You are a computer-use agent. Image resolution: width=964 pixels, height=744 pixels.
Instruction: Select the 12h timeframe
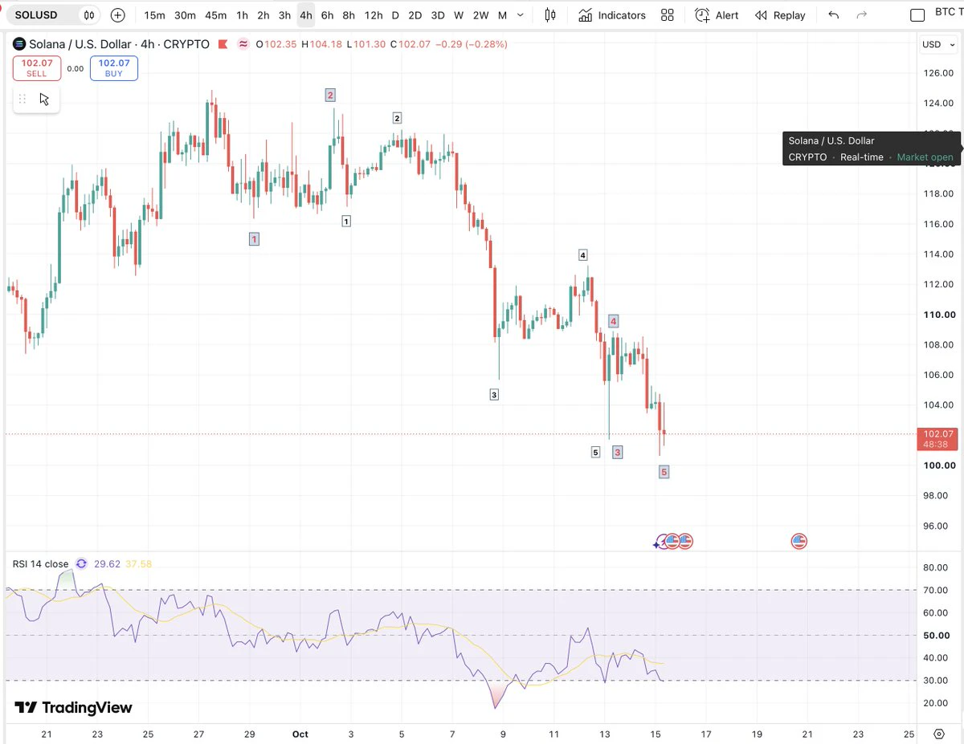(373, 15)
